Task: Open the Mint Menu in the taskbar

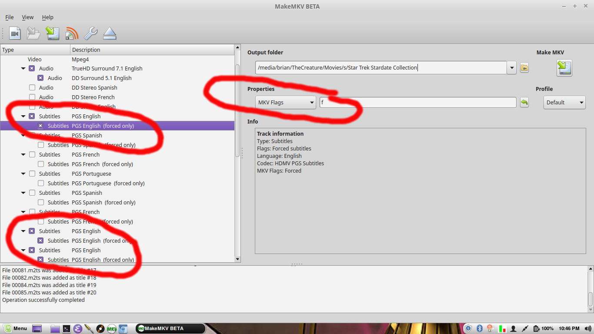Action: (16, 328)
